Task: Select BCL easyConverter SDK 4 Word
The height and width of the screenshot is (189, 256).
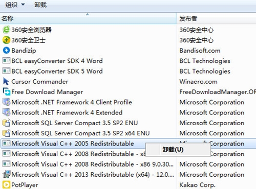Action: 57,61
